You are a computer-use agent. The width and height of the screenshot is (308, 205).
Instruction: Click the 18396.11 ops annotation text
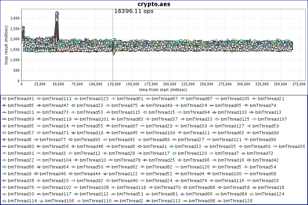pyautogui.click(x=134, y=11)
